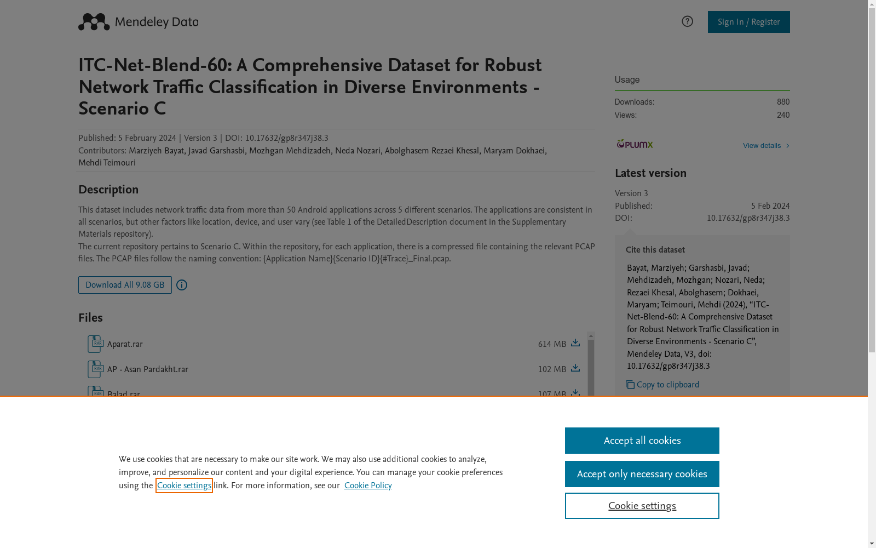Screen dimensions: 876x548
Task: Select the Latest version DOI 10.17632/gp8r347j38.3
Action: coord(748,218)
